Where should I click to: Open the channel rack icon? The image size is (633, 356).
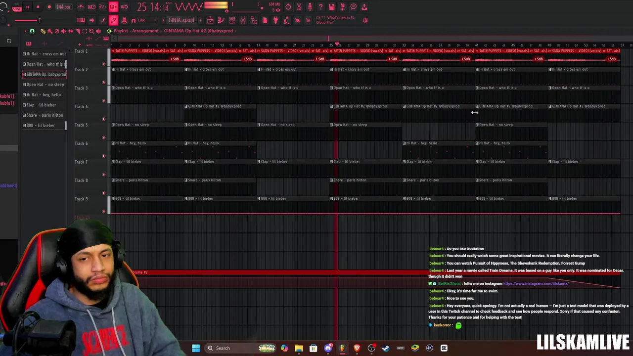click(232, 20)
